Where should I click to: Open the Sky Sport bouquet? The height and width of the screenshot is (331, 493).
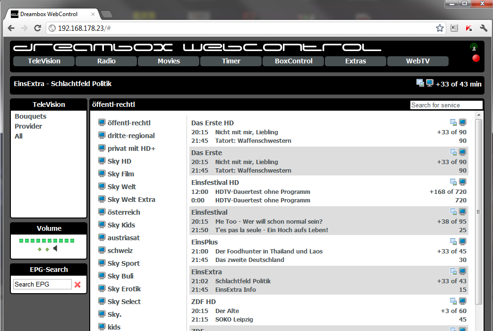tap(123, 263)
